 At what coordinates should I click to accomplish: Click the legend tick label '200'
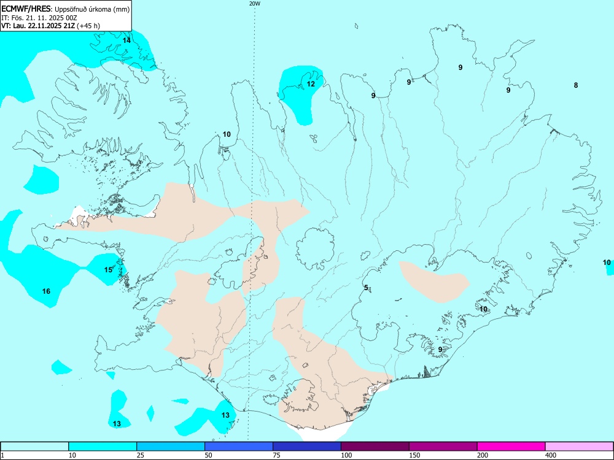483,455
